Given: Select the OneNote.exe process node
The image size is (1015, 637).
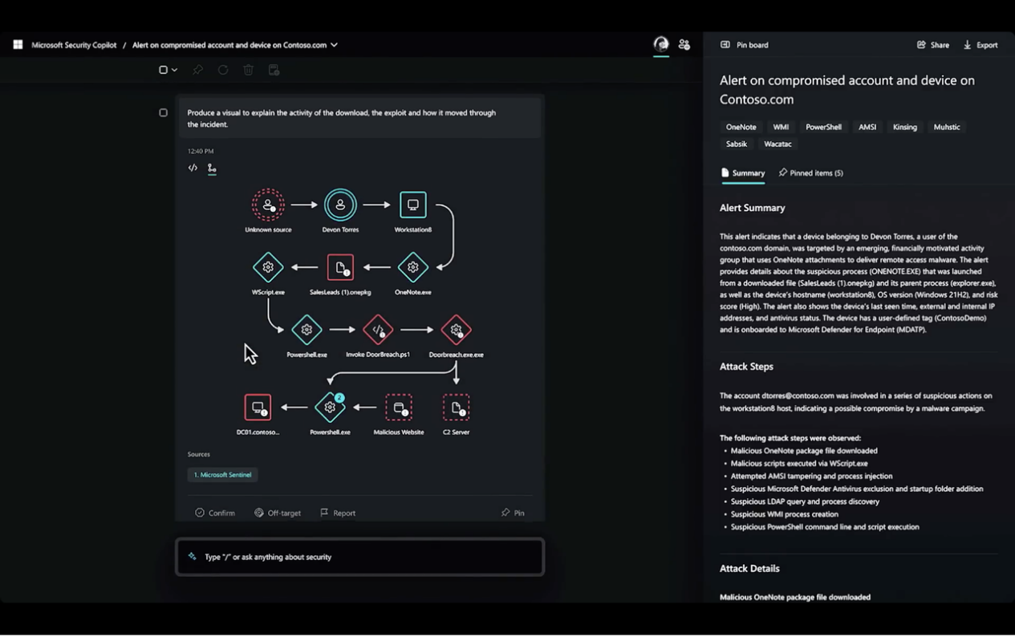Looking at the screenshot, I should tap(413, 267).
